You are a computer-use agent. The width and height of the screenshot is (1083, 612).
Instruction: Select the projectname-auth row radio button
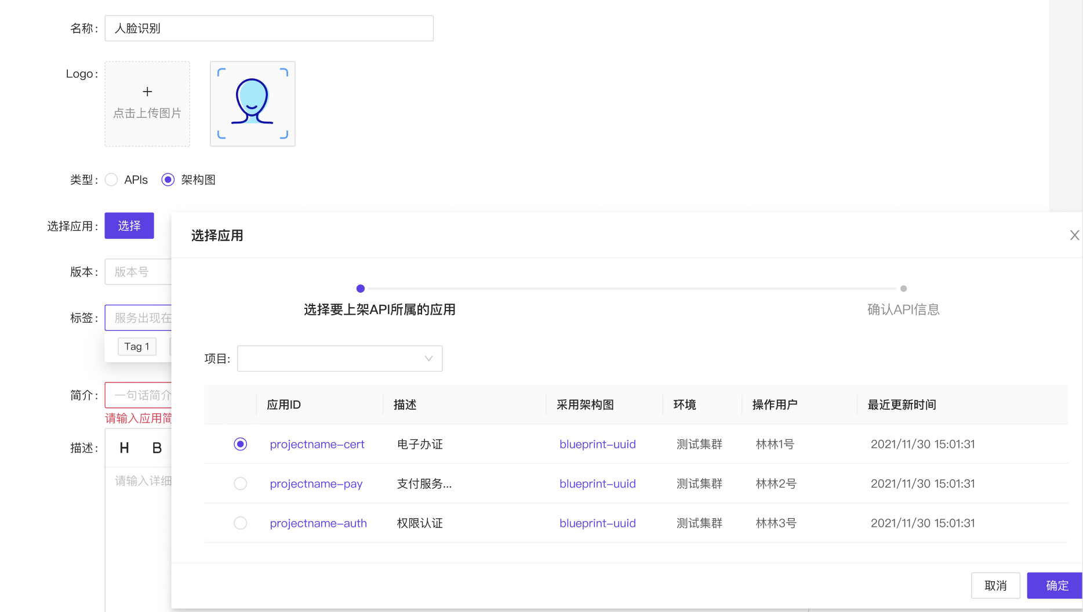240,523
